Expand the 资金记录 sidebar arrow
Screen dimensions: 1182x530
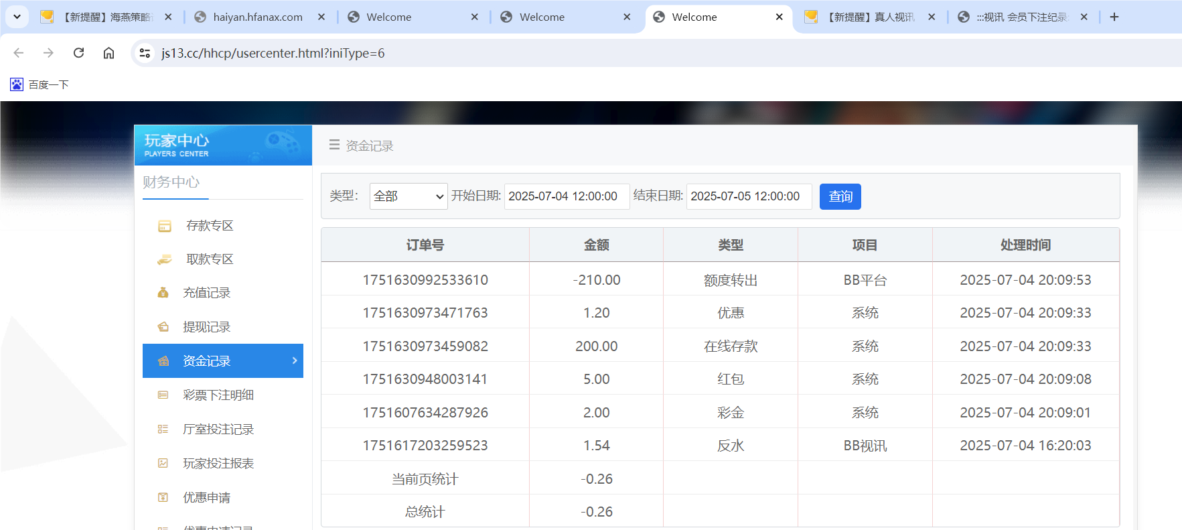pyautogui.click(x=295, y=361)
